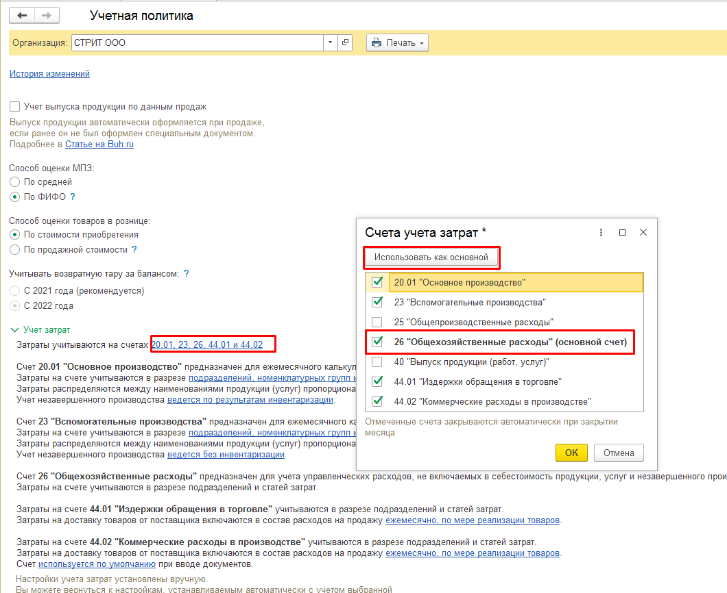Open История изменений link
Viewport: 727px width, 593px height.
(x=49, y=73)
